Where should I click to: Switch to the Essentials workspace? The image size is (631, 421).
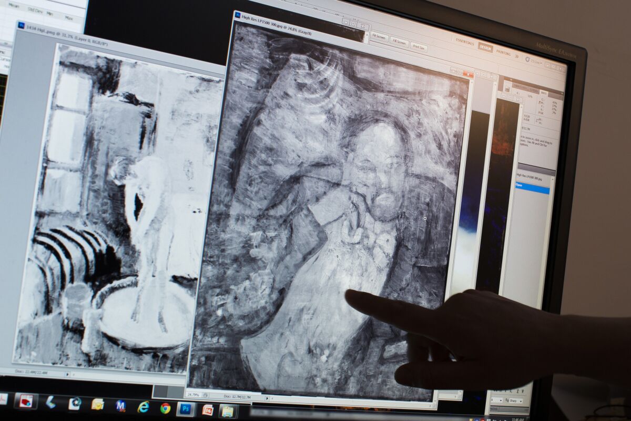(465, 43)
